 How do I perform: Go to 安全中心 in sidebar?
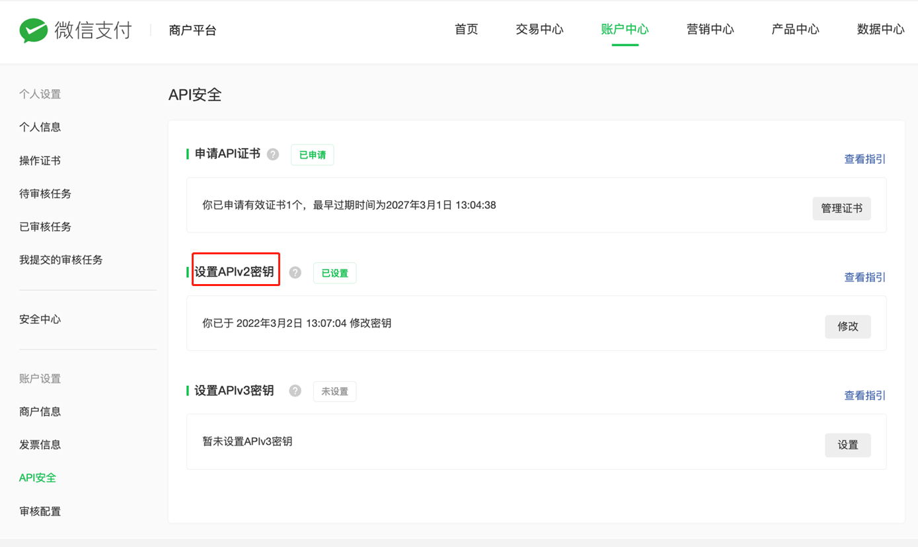point(40,319)
